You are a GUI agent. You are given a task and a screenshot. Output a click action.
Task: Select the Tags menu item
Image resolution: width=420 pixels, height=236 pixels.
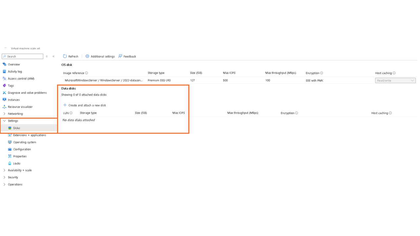pyautogui.click(x=11, y=86)
